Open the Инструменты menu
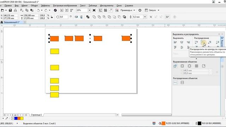Viewport: 226px width, 127px height. pyautogui.click(x=107, y=6)
